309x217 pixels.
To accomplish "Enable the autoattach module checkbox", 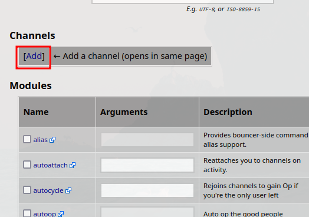I will [27, 165].
